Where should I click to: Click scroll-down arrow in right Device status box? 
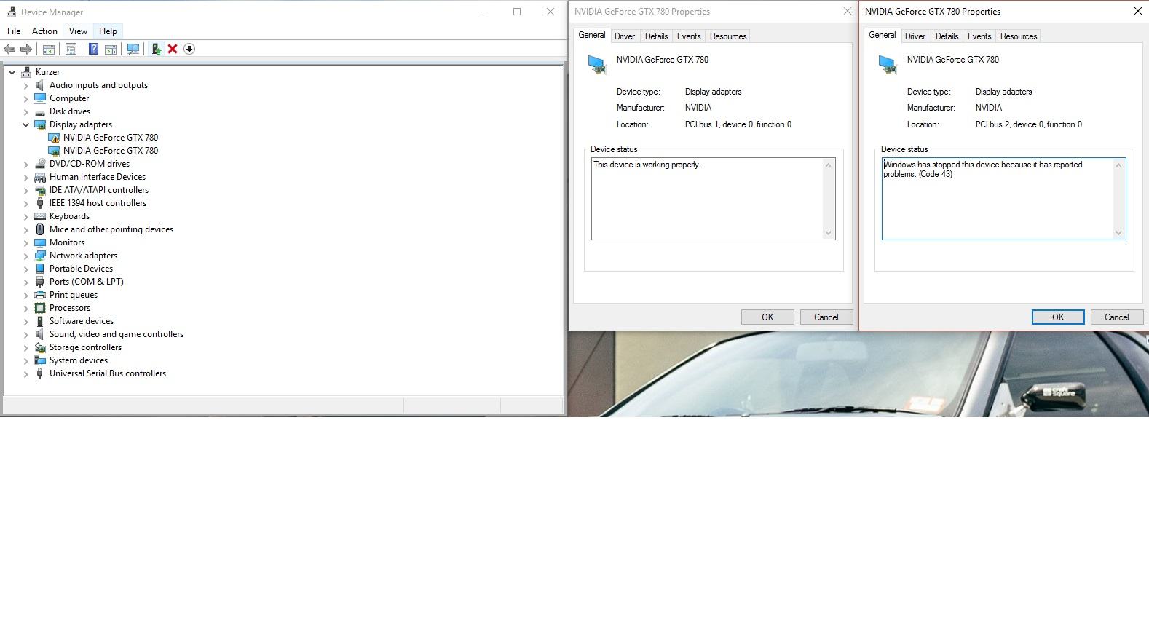[x=1119, y=233]
